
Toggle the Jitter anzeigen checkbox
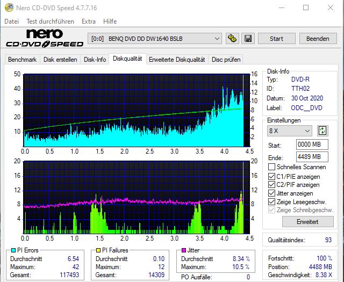coord(271,193)
